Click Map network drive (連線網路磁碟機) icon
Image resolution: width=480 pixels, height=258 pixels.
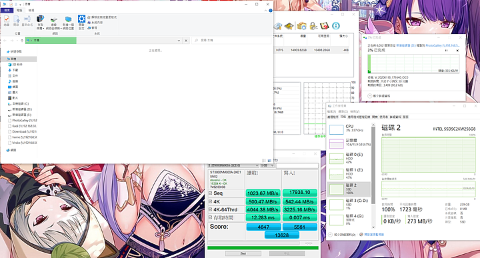54,23
